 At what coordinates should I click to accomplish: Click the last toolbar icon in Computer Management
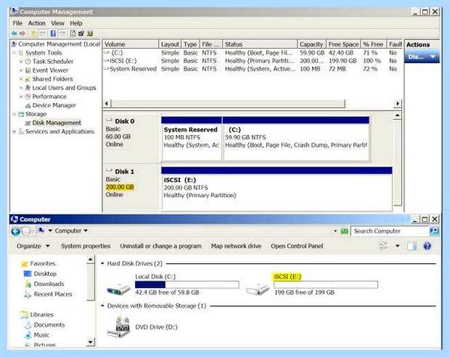[90, 33]
